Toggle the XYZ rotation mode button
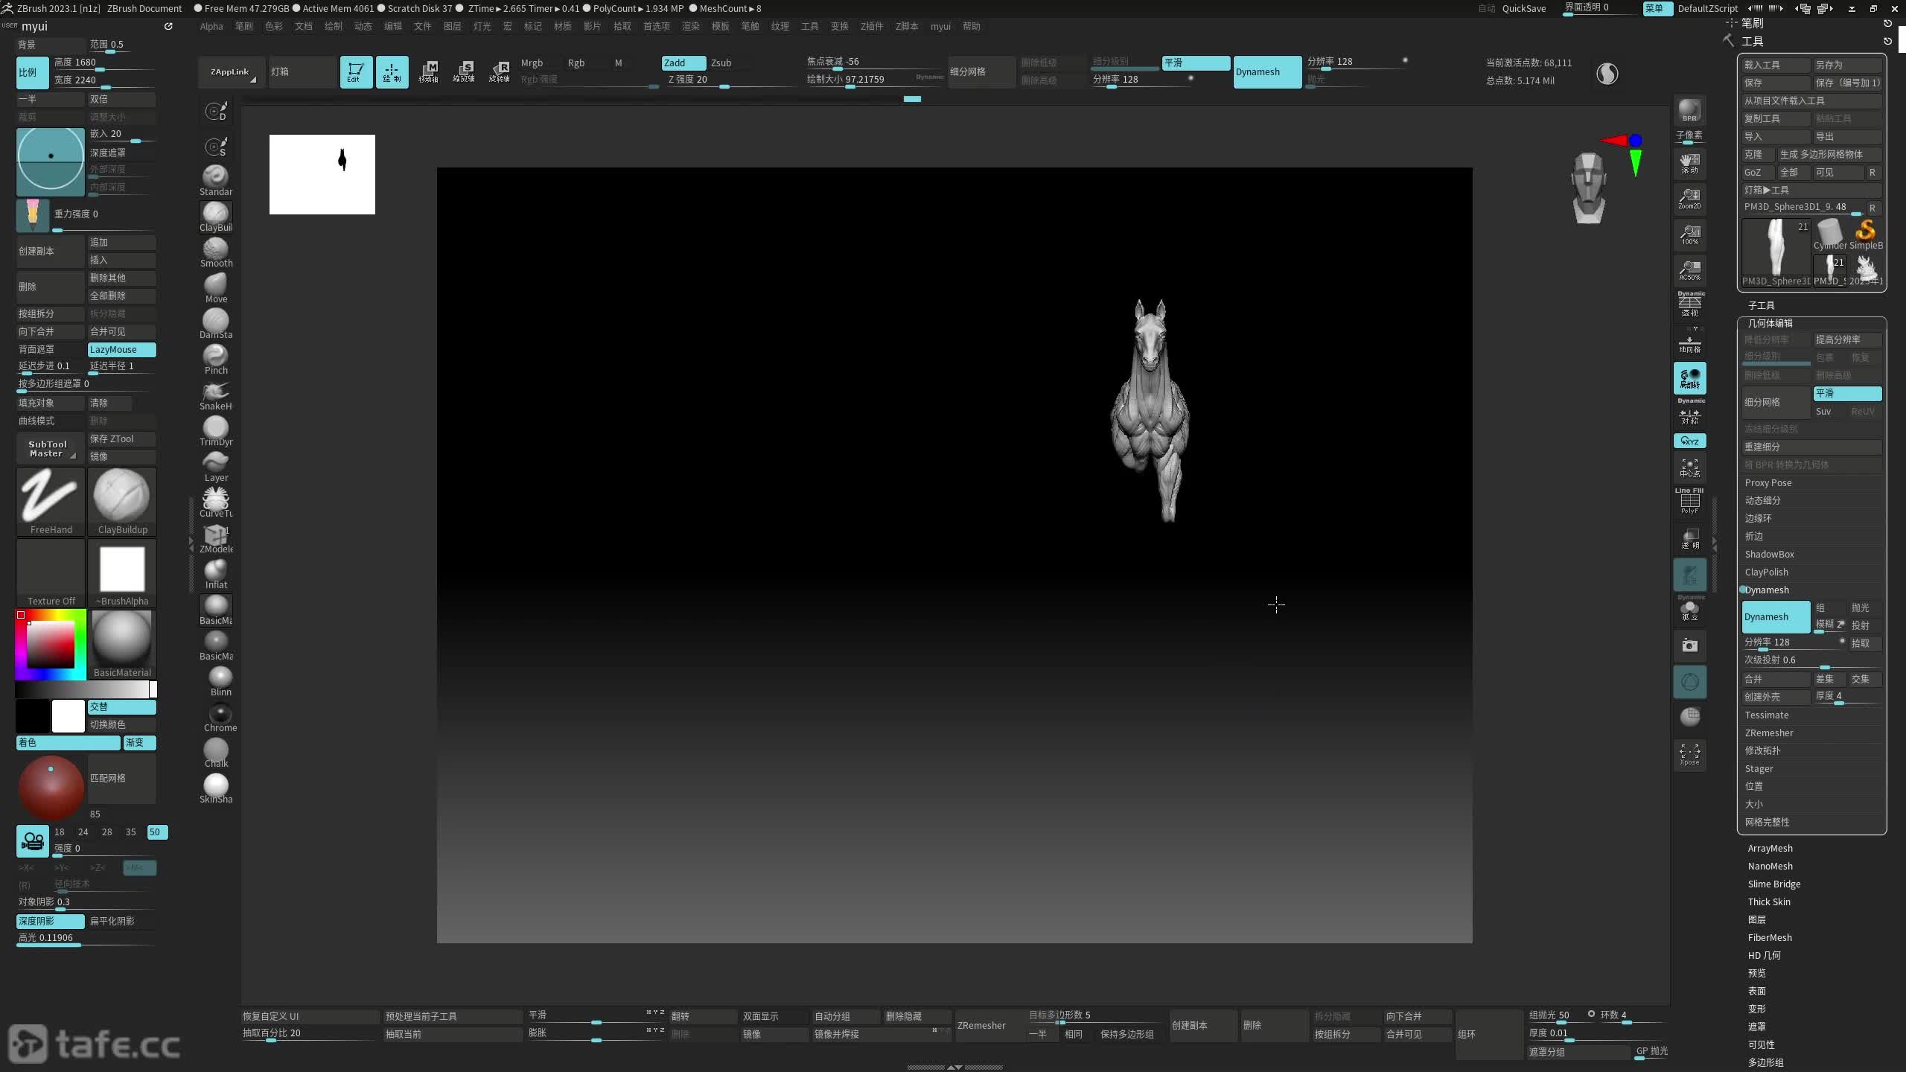Viewport: 1906px width, 1072px height. coord(1689,441)
